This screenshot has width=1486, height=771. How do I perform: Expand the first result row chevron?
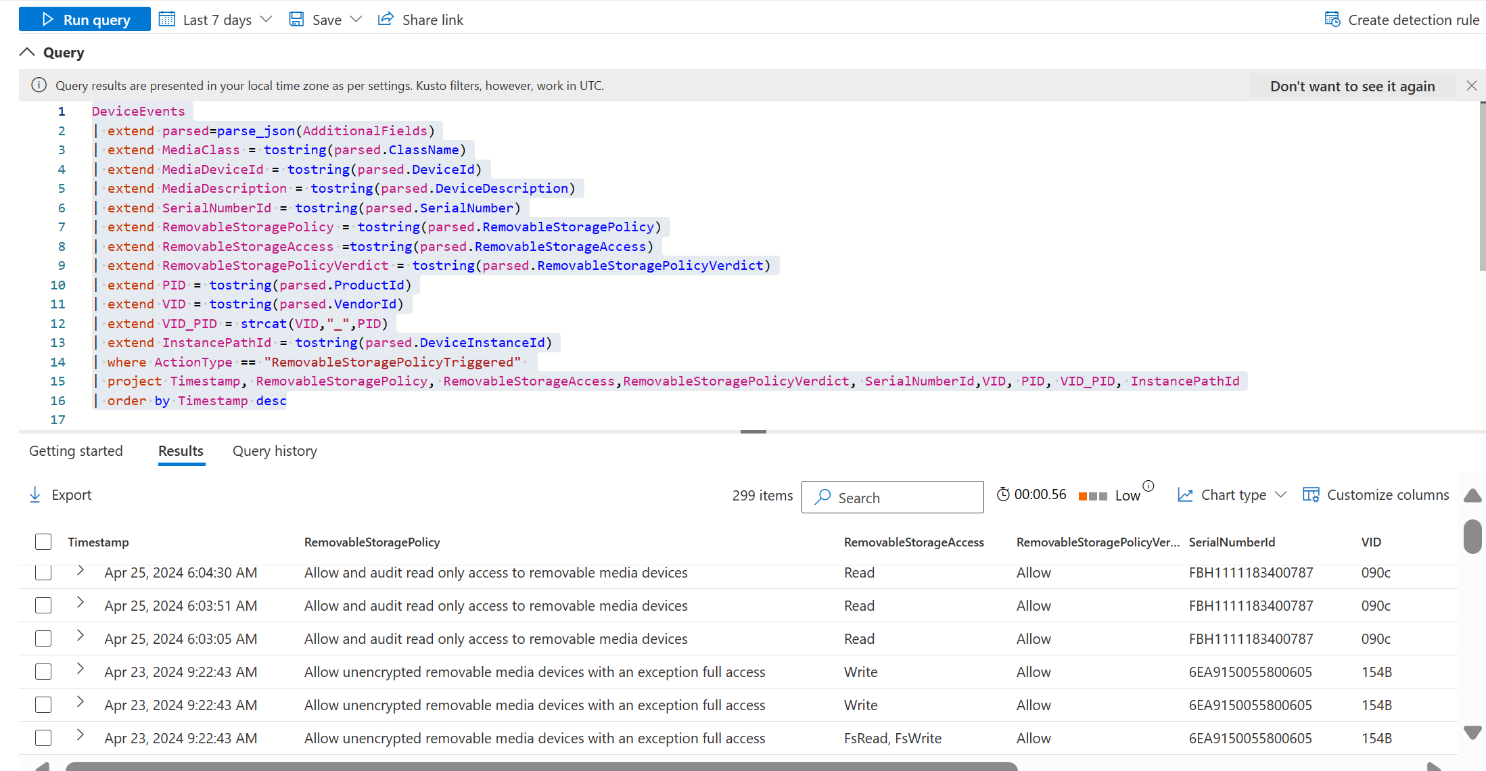[x=80, y=571]
